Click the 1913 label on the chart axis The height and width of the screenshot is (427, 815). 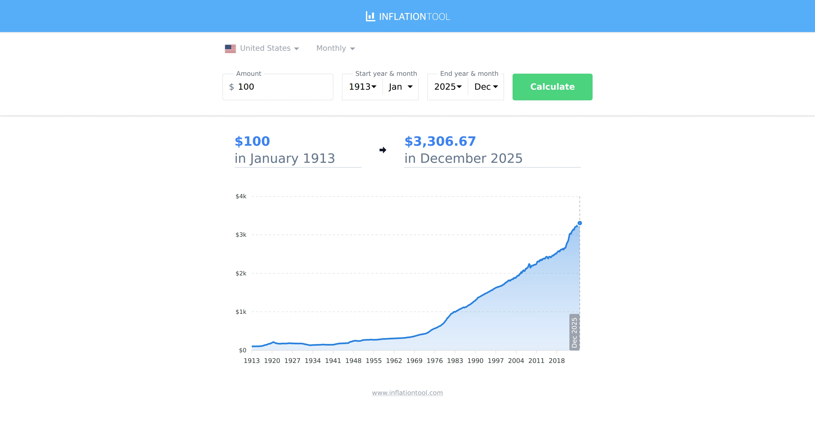point(252,361)
